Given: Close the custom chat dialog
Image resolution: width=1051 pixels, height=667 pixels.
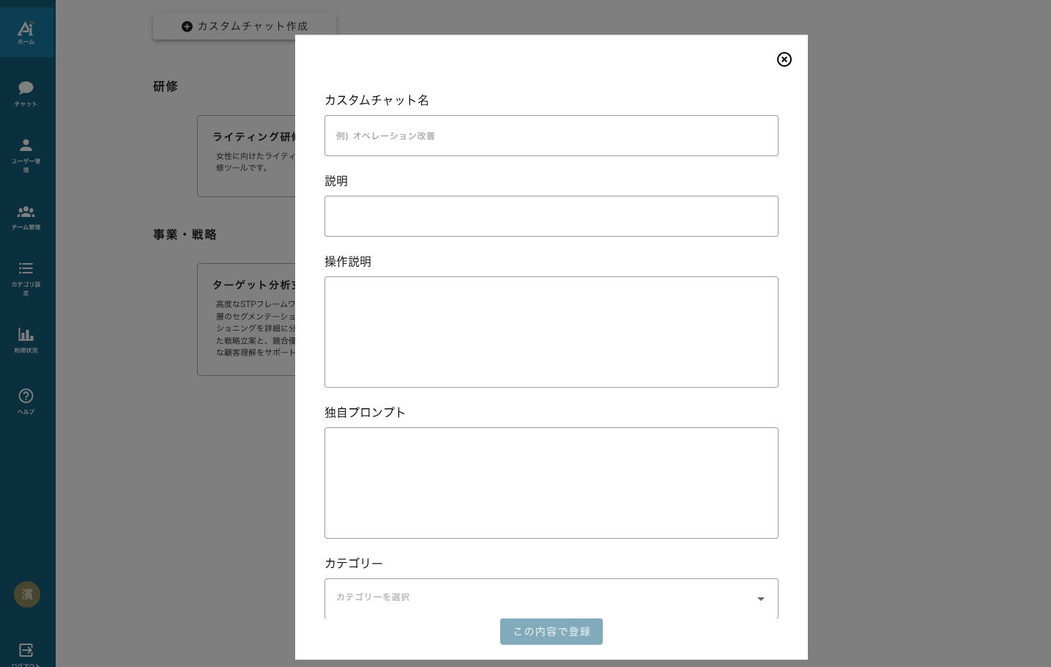Looking at the screenshot, I should (x=784, y=59).
